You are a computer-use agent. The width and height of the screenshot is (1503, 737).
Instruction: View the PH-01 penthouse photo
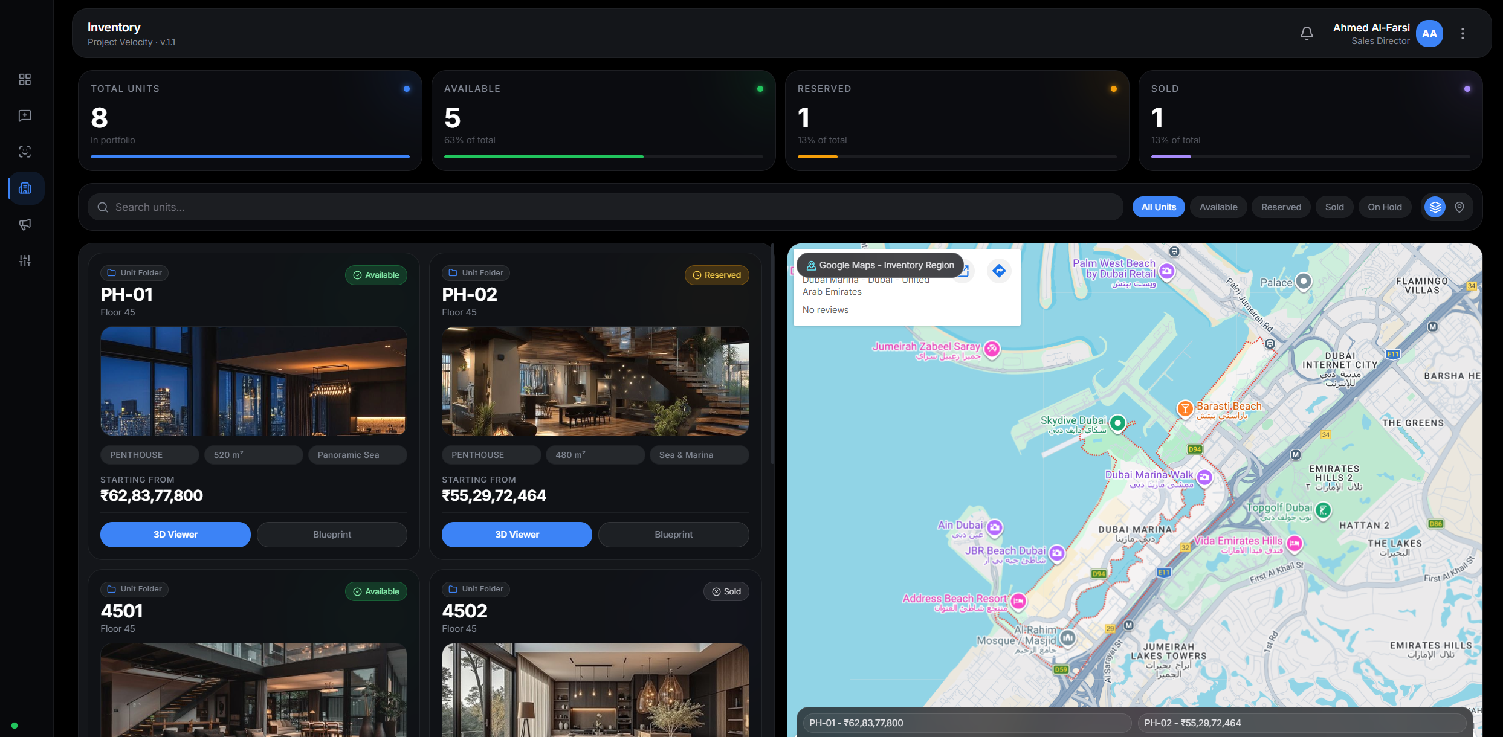[254, 381]
